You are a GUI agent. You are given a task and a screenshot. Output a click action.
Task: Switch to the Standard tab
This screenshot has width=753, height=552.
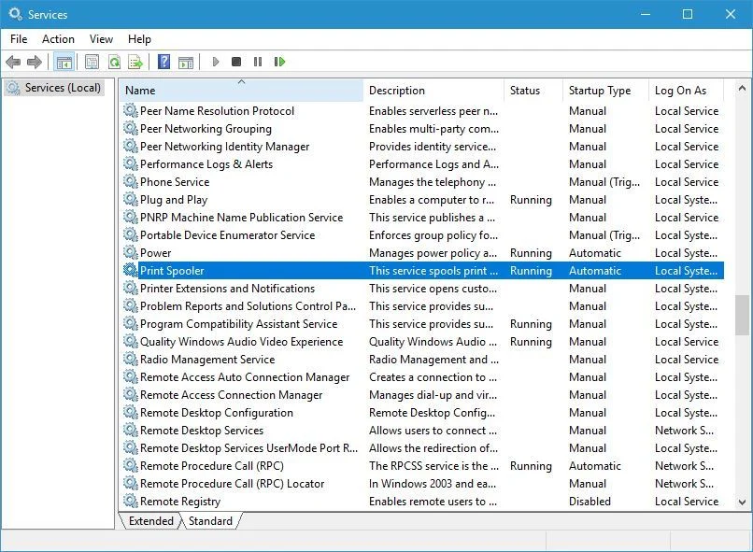pos(210,521)
